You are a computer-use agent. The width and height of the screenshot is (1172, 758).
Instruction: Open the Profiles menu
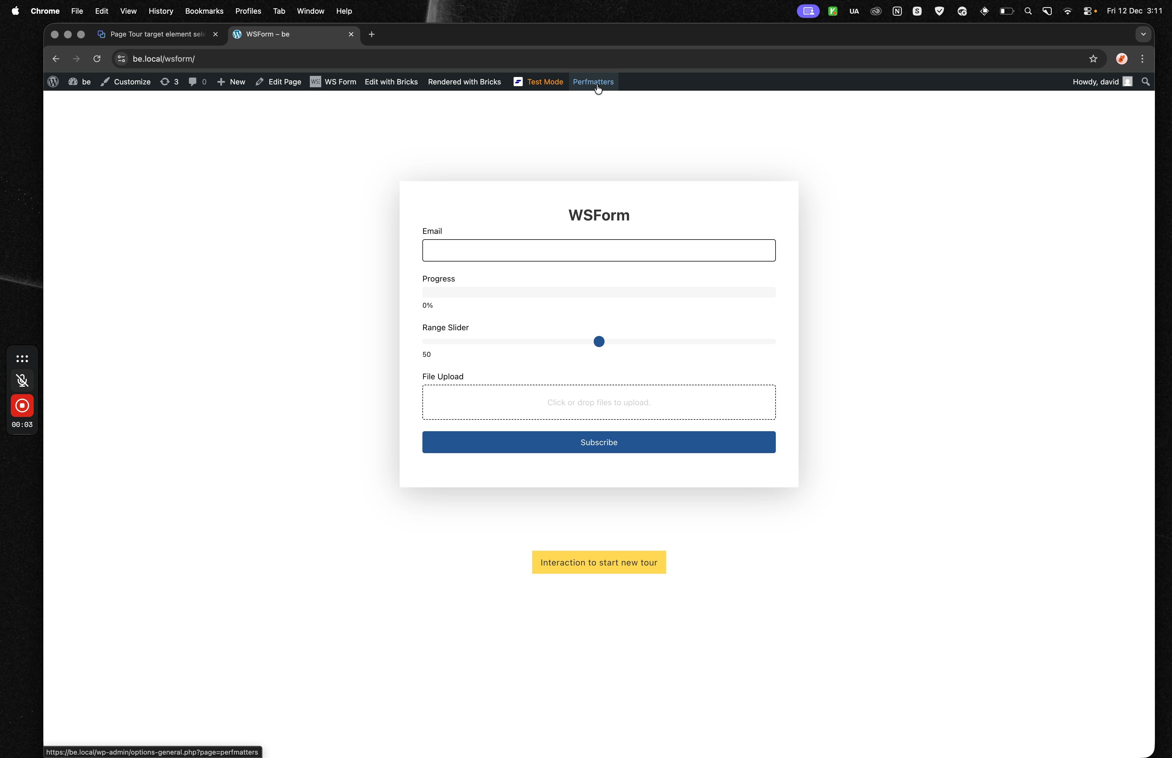[248, 11]
